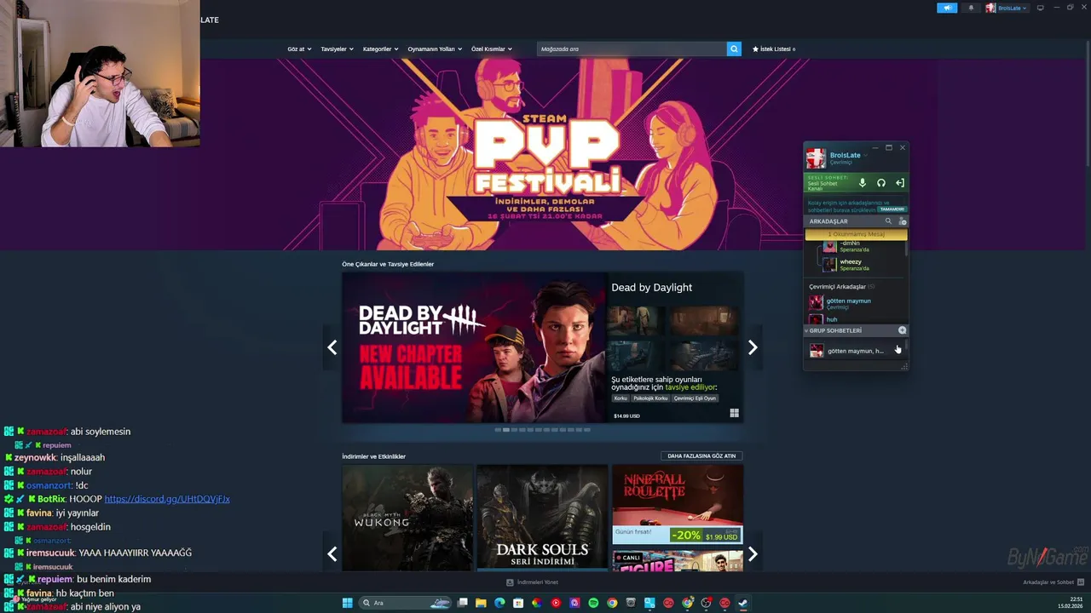Click Daha Fazlasına Göz Atın button
Image resolution: width=1091 pixels, height=613 pixels.
pyautogui.click(x=701, y=455)
